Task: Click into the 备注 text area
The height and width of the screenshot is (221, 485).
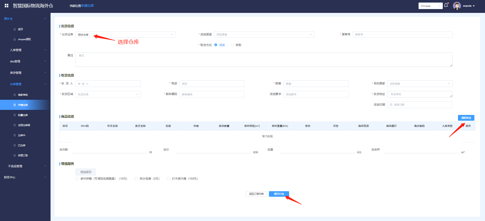Action: [264, 60]
